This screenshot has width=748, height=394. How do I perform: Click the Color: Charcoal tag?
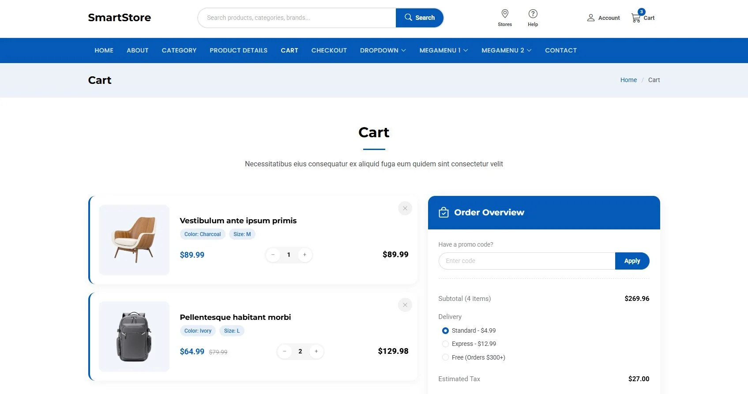[x=203, y=234]
